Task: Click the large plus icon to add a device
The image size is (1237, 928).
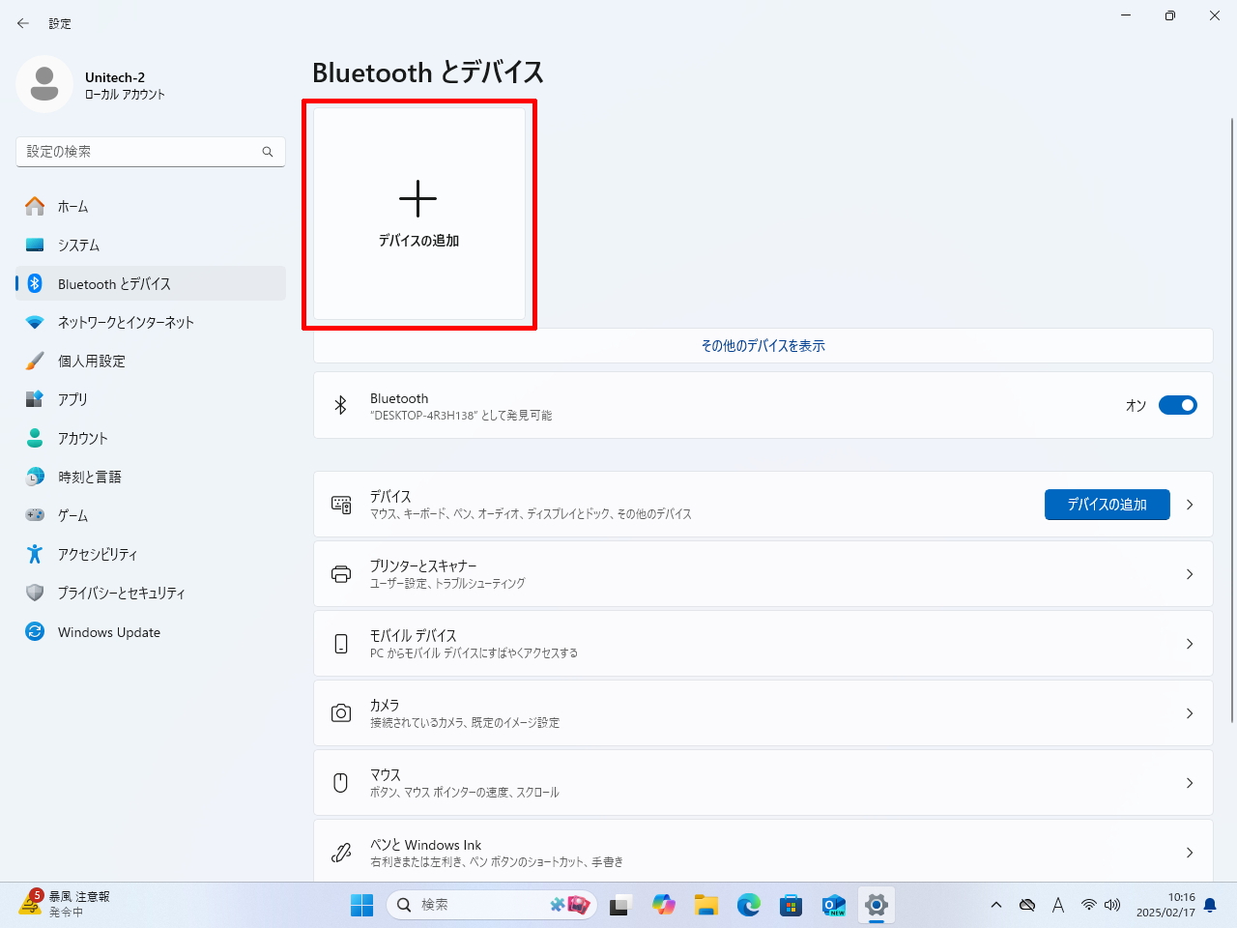Action: (418, 199)
